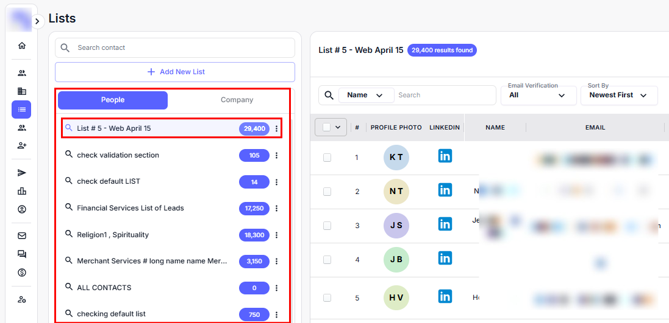The height and width of the screenshot is (323, 669).
Task: Open LinkedIn profile for contact KT
Action: 445,156
